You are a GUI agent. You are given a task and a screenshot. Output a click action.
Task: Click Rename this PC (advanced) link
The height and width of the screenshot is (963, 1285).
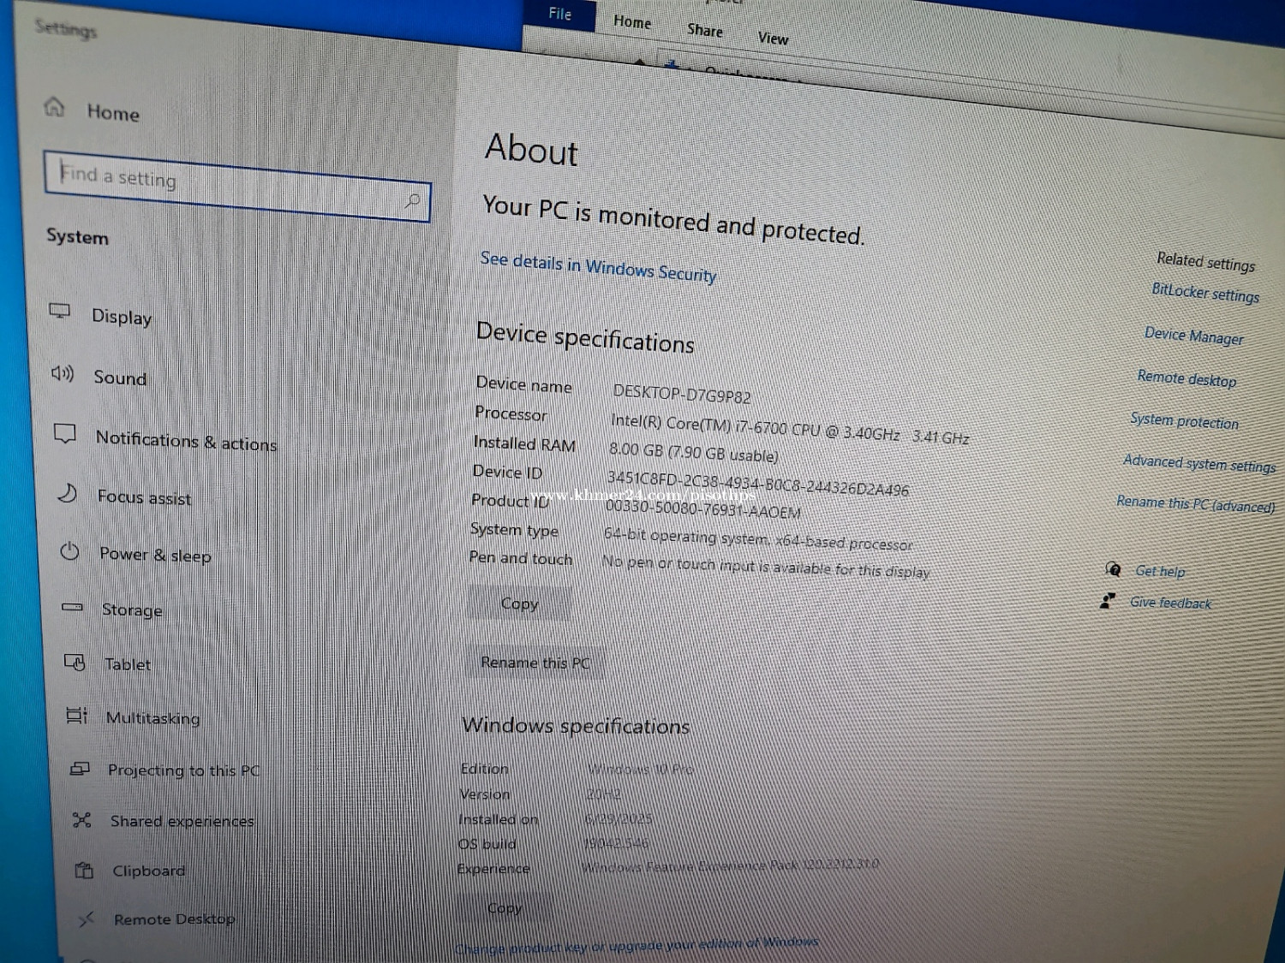1195,503
